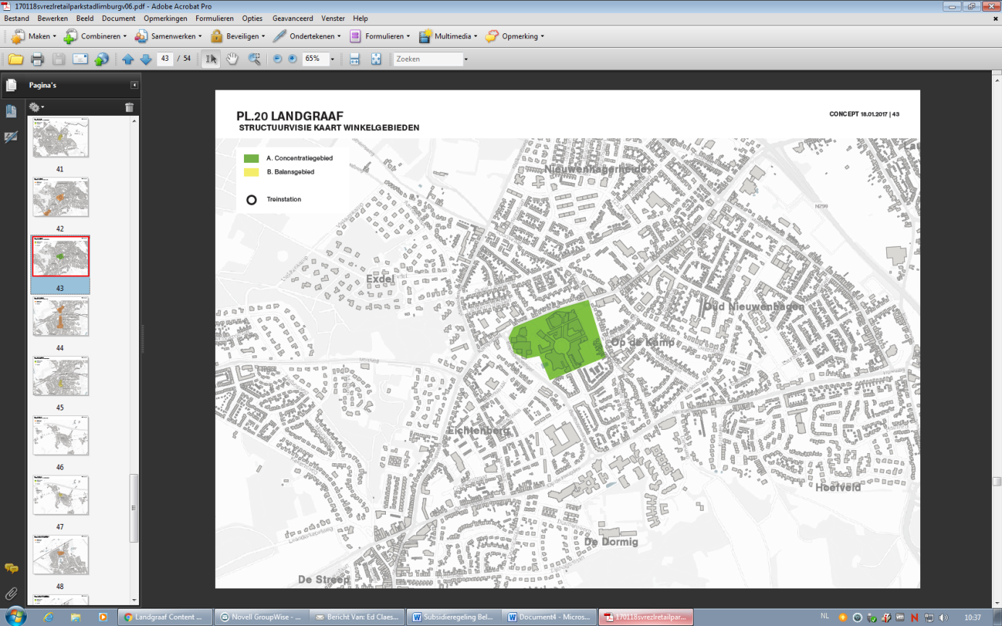Screen dimensions: 1002x626
Task: Select page 44 thumbnail
Action: (61, 316)
